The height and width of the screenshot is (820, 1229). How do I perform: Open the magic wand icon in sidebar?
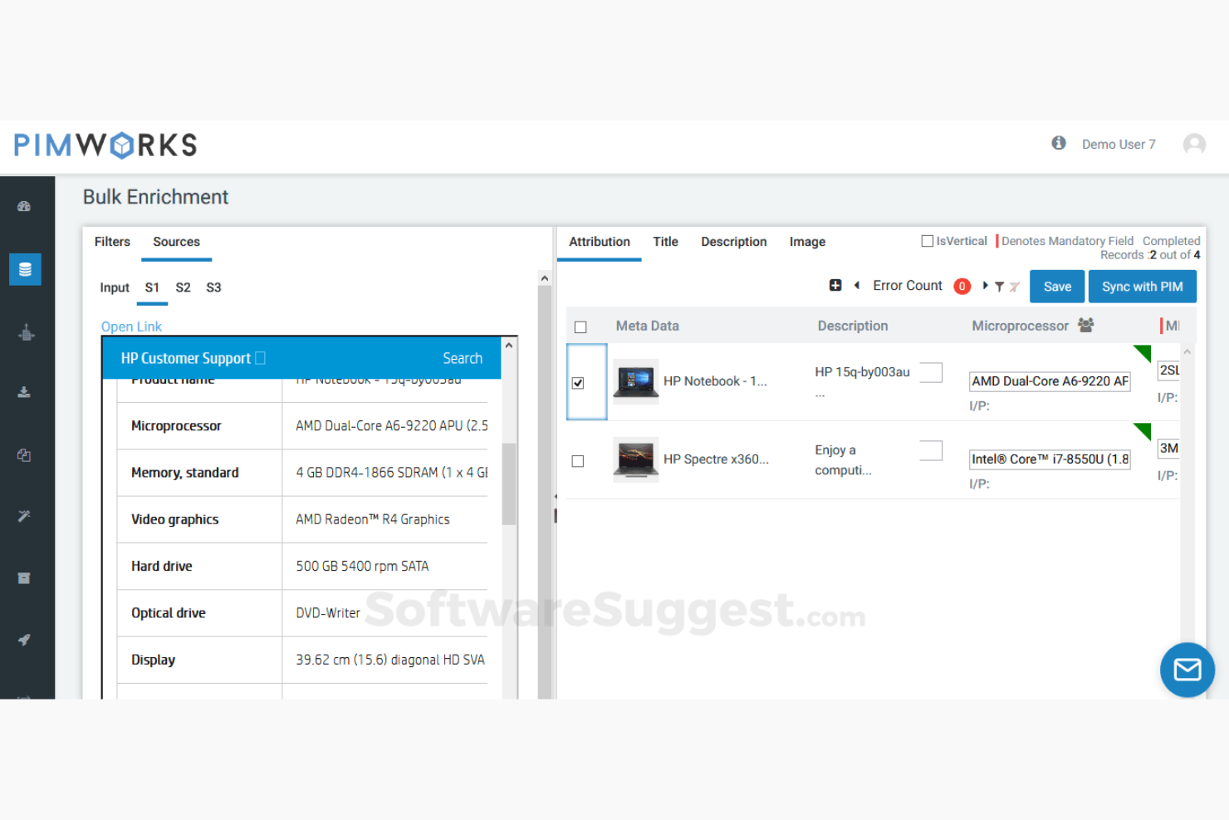24,516
